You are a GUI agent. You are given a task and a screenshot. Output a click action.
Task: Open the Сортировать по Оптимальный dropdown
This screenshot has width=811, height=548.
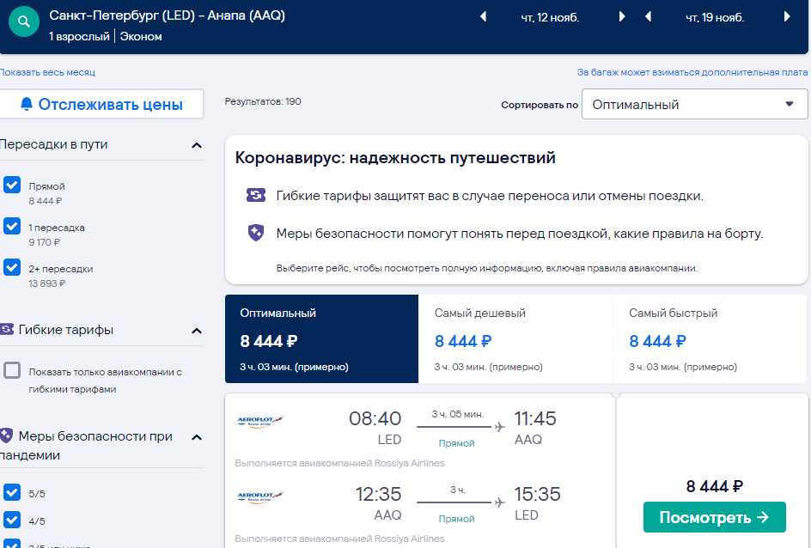[x=695, y=104]
